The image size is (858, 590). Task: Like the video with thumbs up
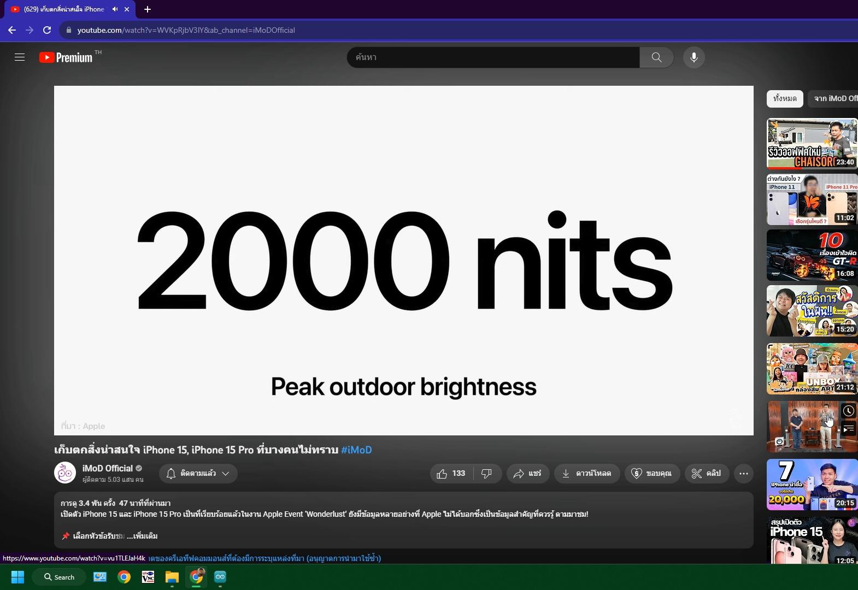coord(451,474)
